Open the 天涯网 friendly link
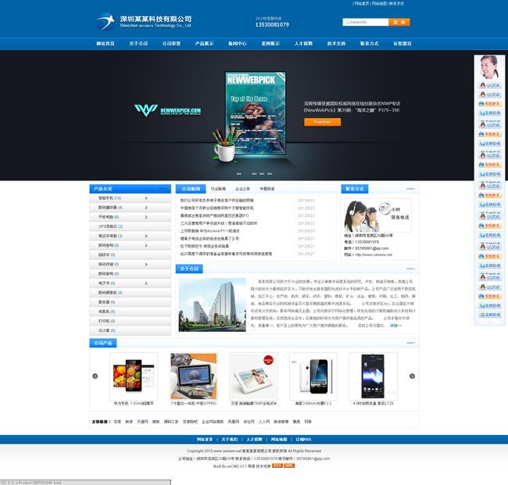This screenshot has height=485, width=508. (142, 422)
